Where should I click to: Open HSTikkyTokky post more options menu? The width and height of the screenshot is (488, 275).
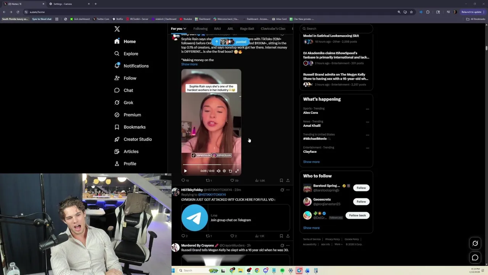[288, 190]
